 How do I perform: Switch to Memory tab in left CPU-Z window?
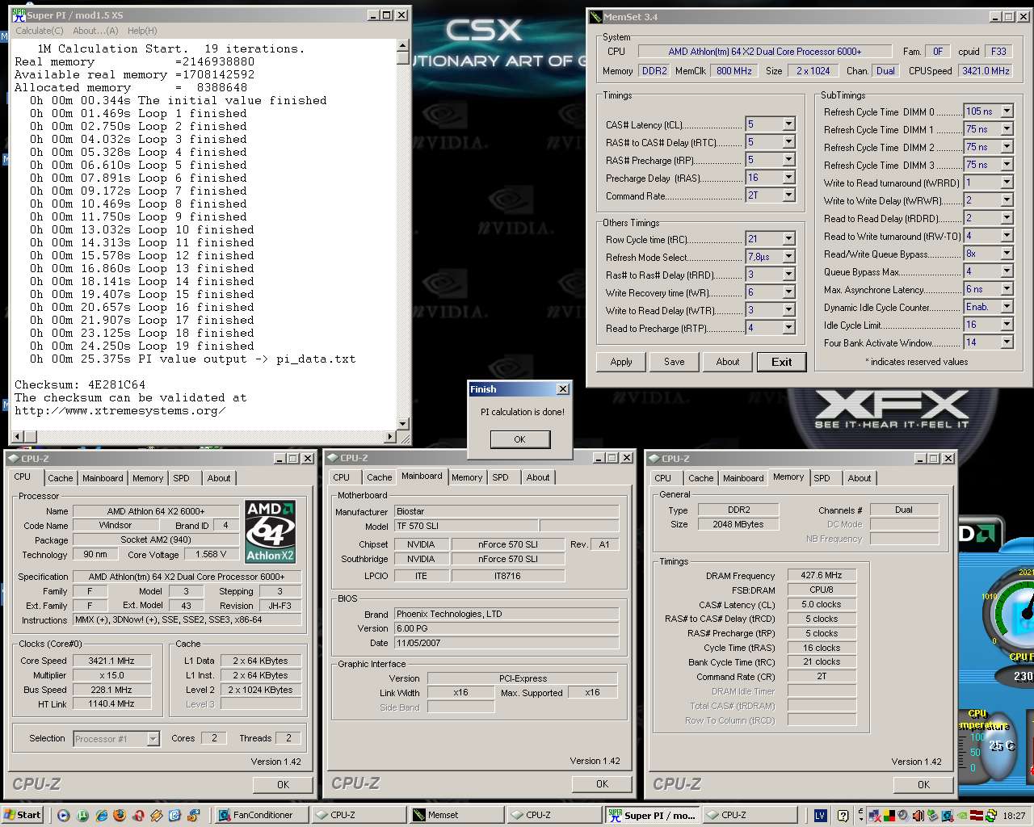pyautogui.click(x=148, y=478)
